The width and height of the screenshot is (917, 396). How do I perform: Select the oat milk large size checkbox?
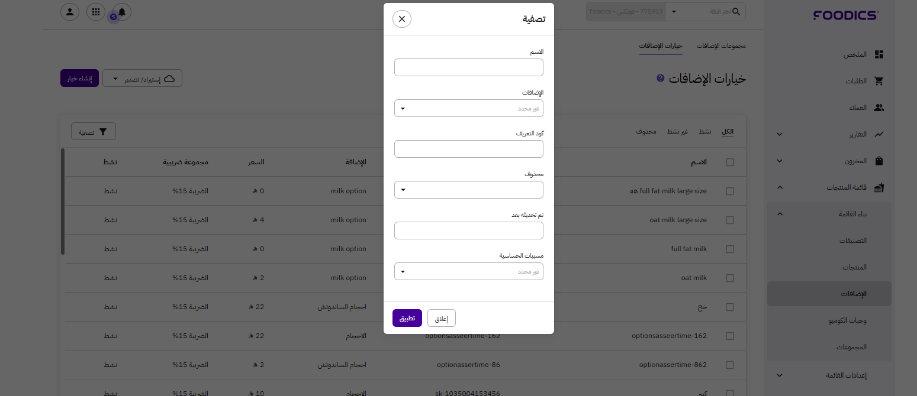pos(730,220)
